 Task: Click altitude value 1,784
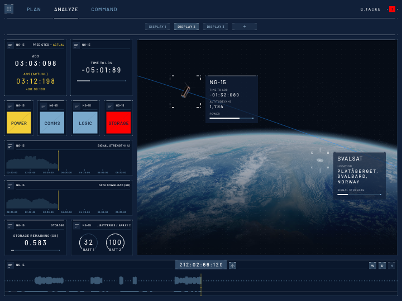[x=217, y=106]
